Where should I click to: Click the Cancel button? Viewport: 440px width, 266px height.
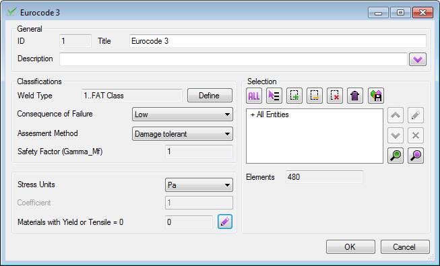405,247
